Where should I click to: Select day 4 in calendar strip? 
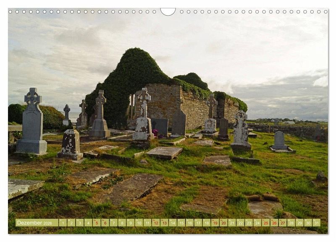[88, 223]
